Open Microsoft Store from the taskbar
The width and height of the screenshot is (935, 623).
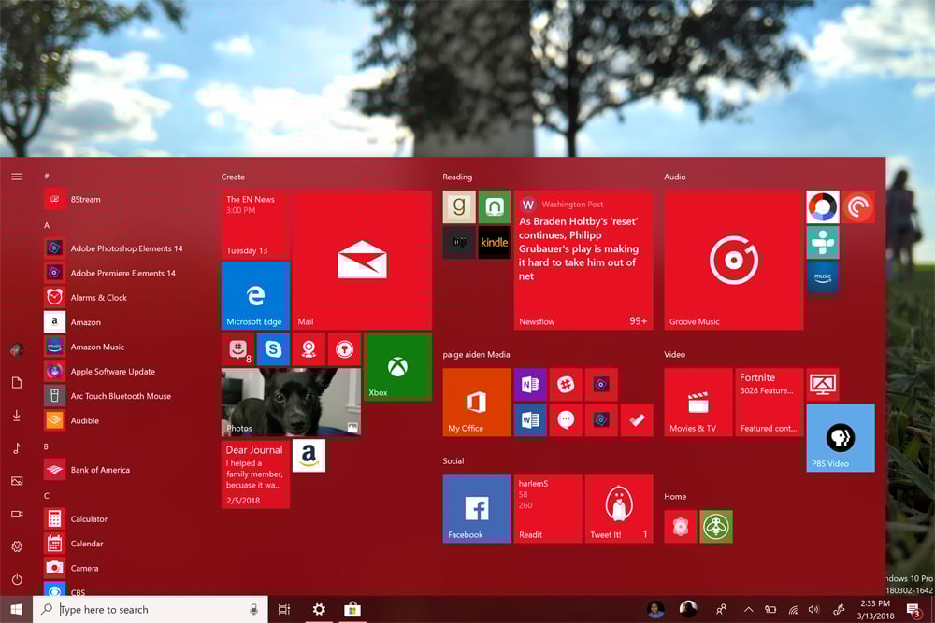tap(352, 610)
